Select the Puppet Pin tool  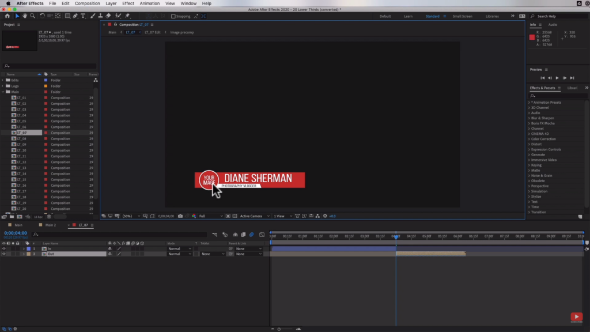point(127,16)
